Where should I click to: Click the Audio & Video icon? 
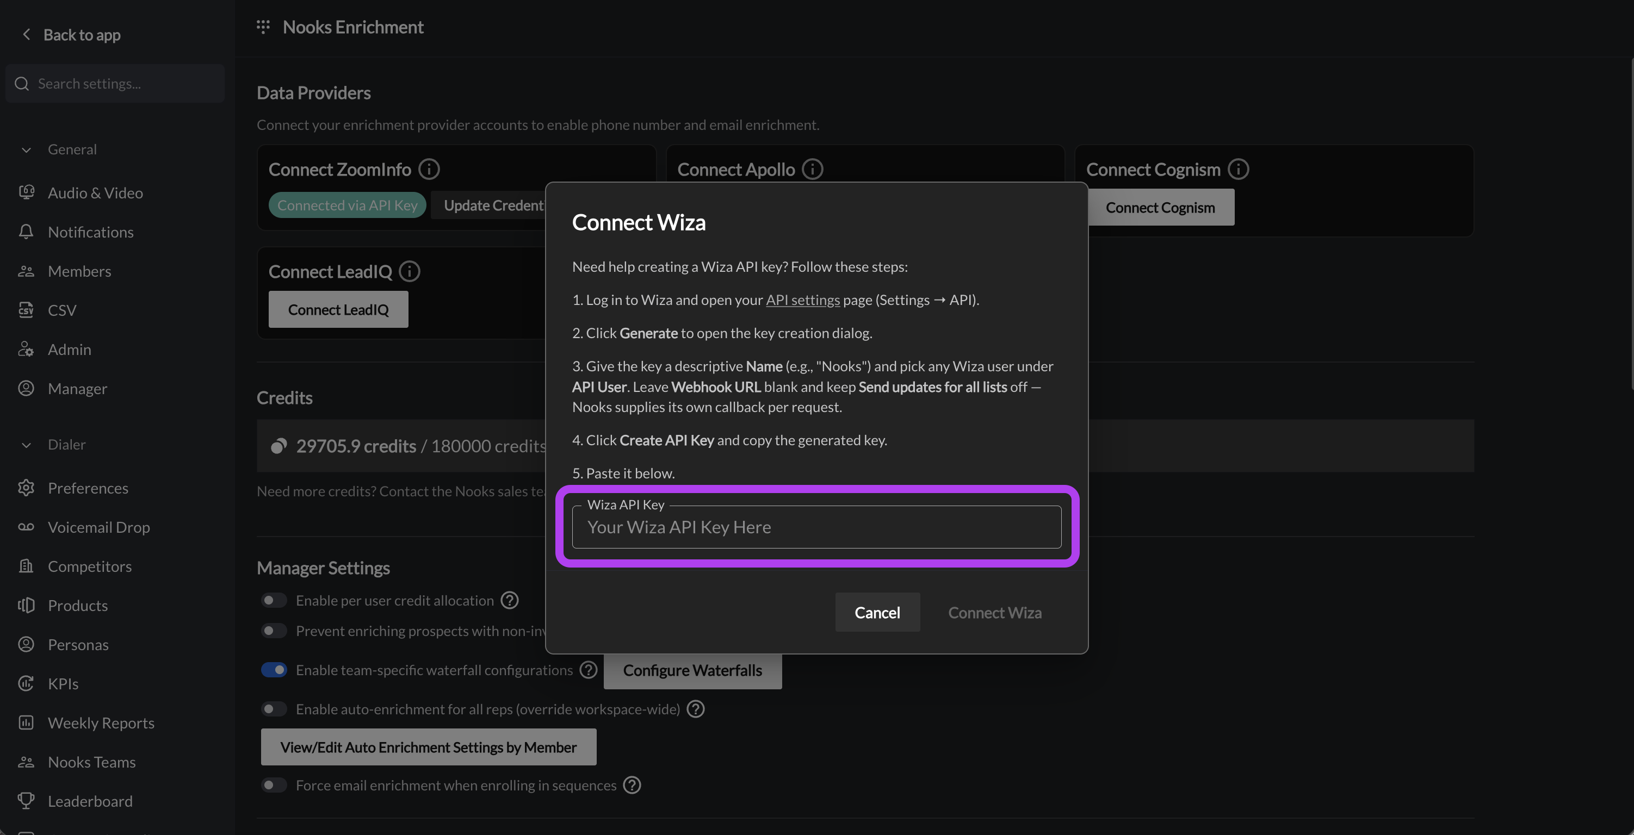click(x=26, y=192)
